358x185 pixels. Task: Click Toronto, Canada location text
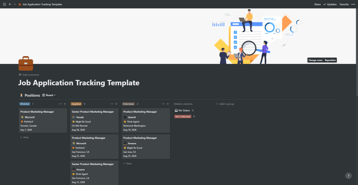pos(29,126)
